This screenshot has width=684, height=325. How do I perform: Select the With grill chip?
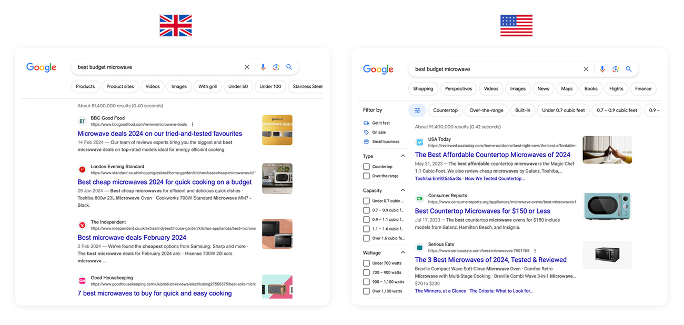click(x=207, y=87)
